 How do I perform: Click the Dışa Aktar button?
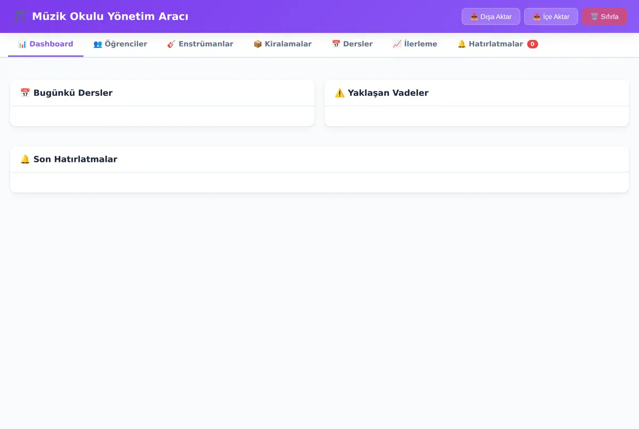(491, 16)
